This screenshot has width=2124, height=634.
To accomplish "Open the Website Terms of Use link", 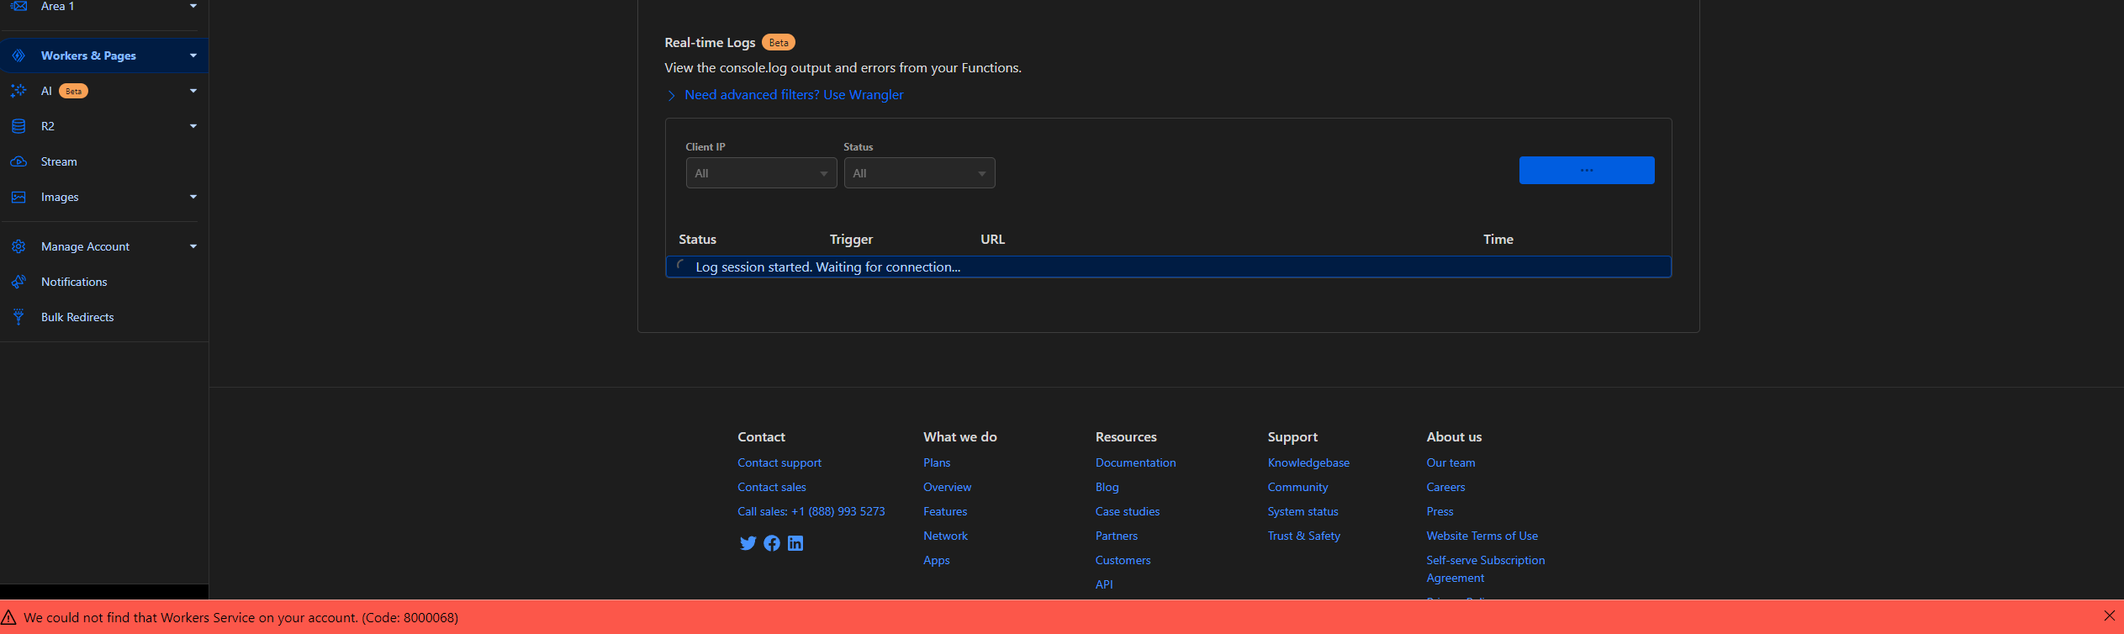I will tap(1482, 536).
